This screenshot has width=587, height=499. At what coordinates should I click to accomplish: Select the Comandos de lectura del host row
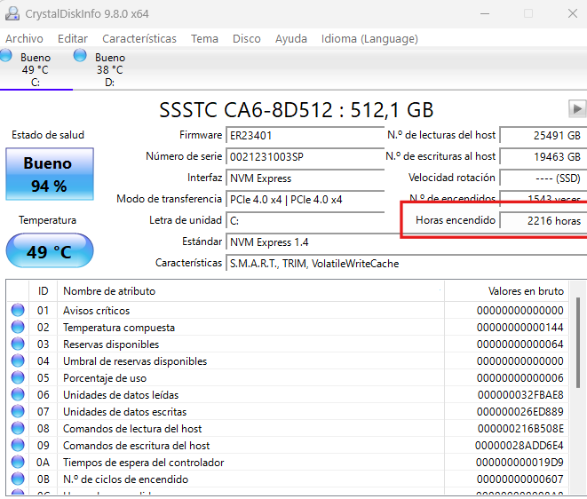(288, 428)
